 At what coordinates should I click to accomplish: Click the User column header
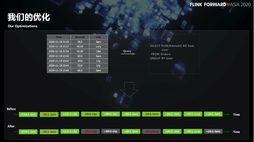(98, 37)
